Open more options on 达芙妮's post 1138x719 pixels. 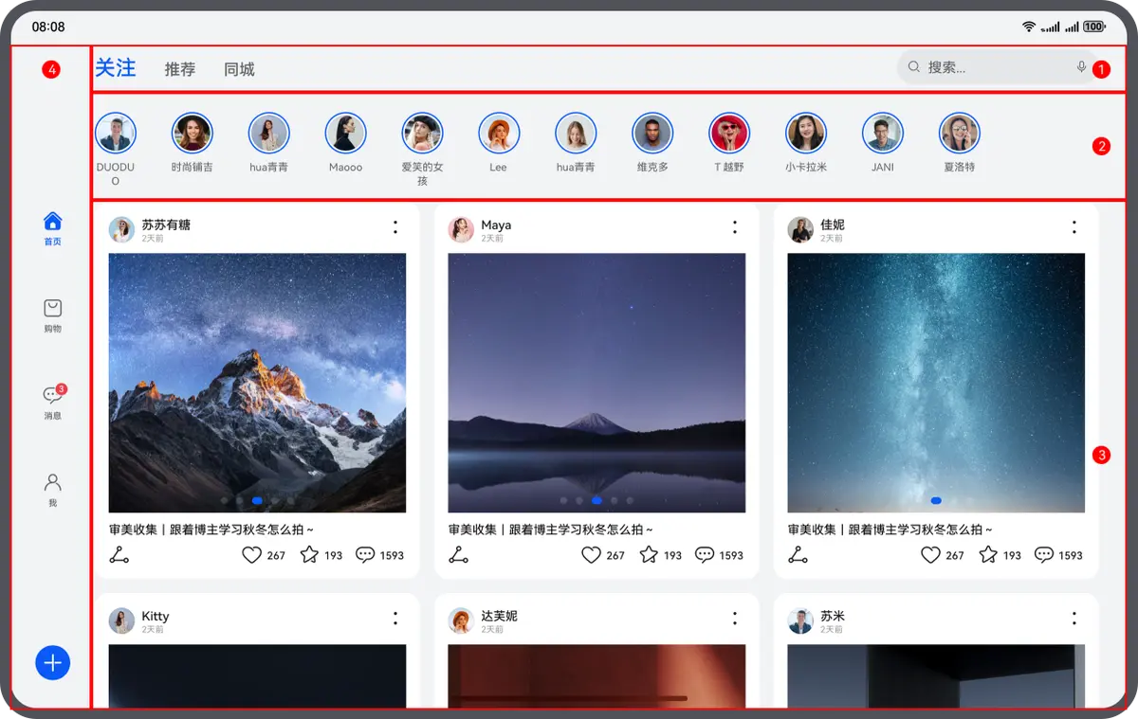tap(735, 619)
